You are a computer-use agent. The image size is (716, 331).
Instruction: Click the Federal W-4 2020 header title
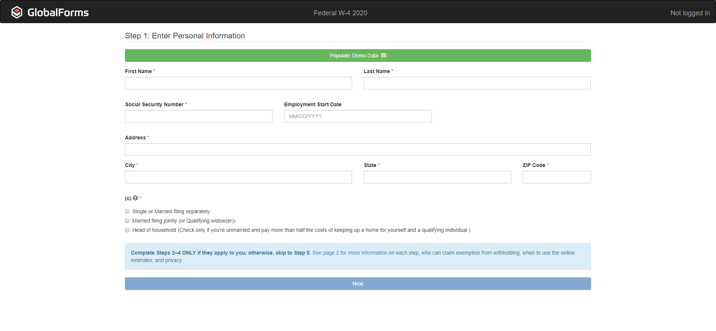[x=340, y=13]
